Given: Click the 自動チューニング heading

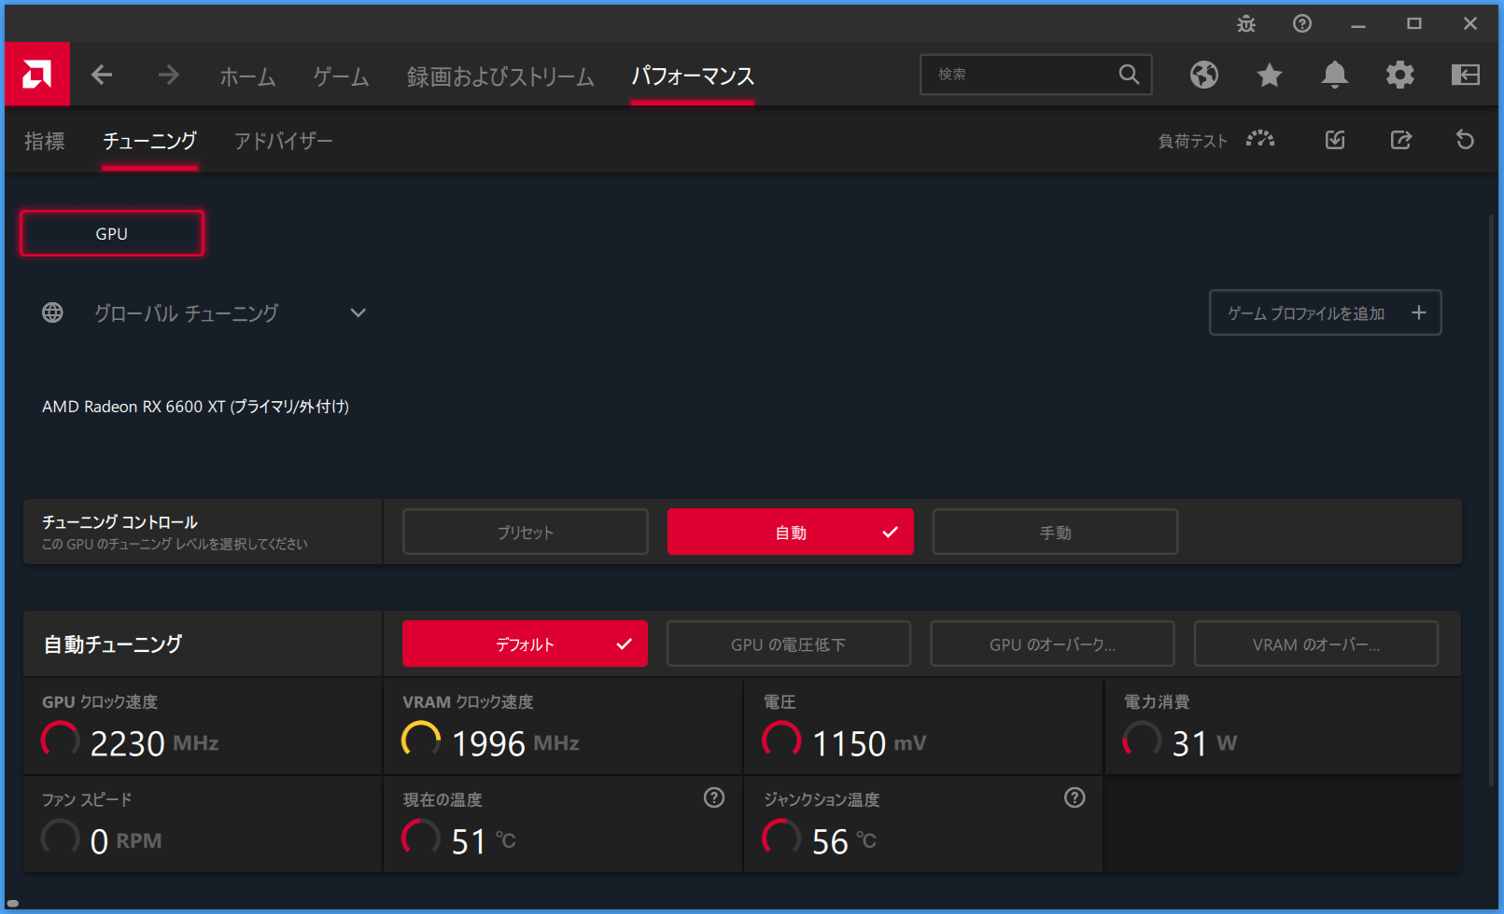Looking at the screenshot, I should pos(113,644).
